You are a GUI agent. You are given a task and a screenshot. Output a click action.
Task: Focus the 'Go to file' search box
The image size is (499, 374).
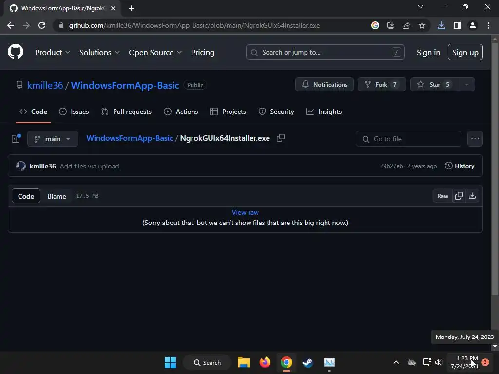pyautogui.click(x=408, y=139)
